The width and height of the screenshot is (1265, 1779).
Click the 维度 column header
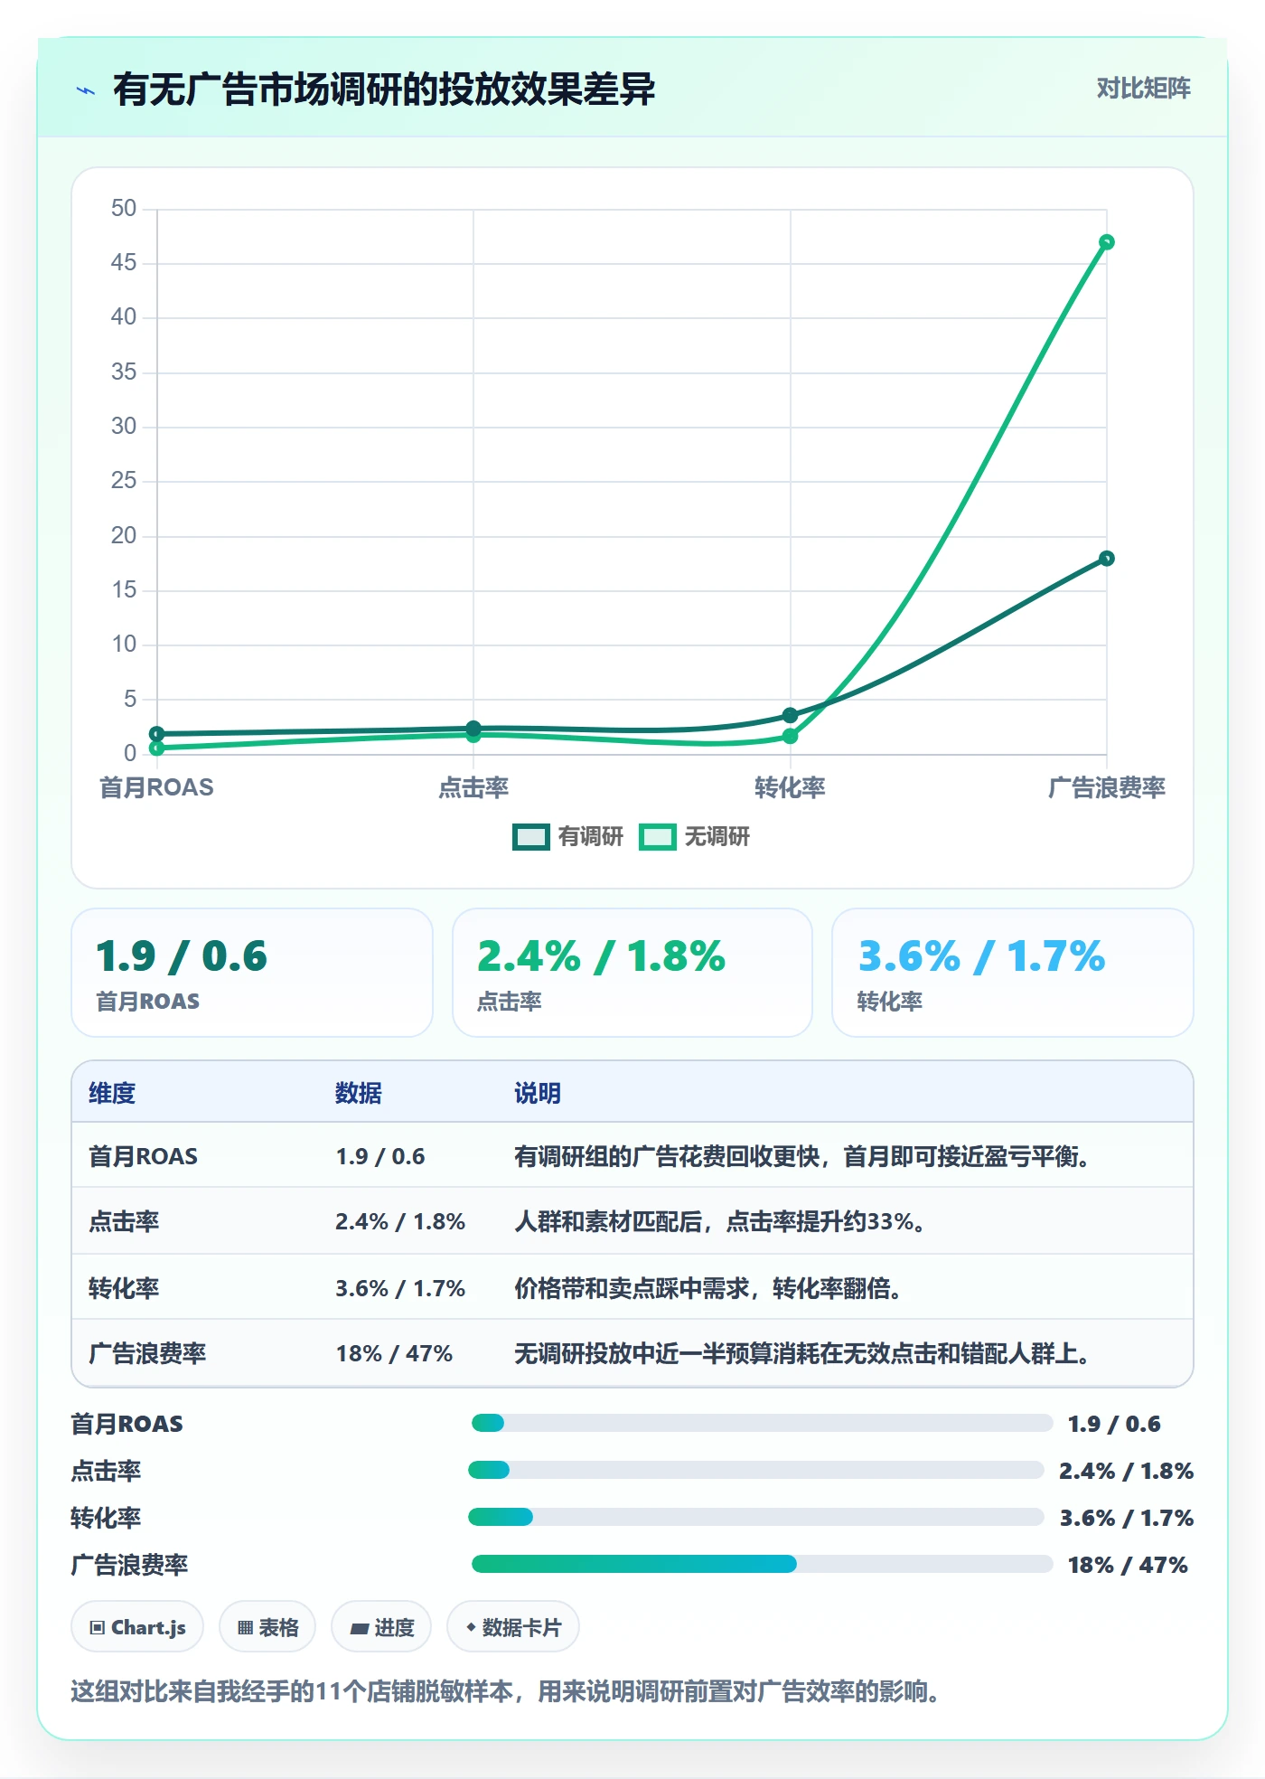pyautogui.click(x=112, y=1093)
